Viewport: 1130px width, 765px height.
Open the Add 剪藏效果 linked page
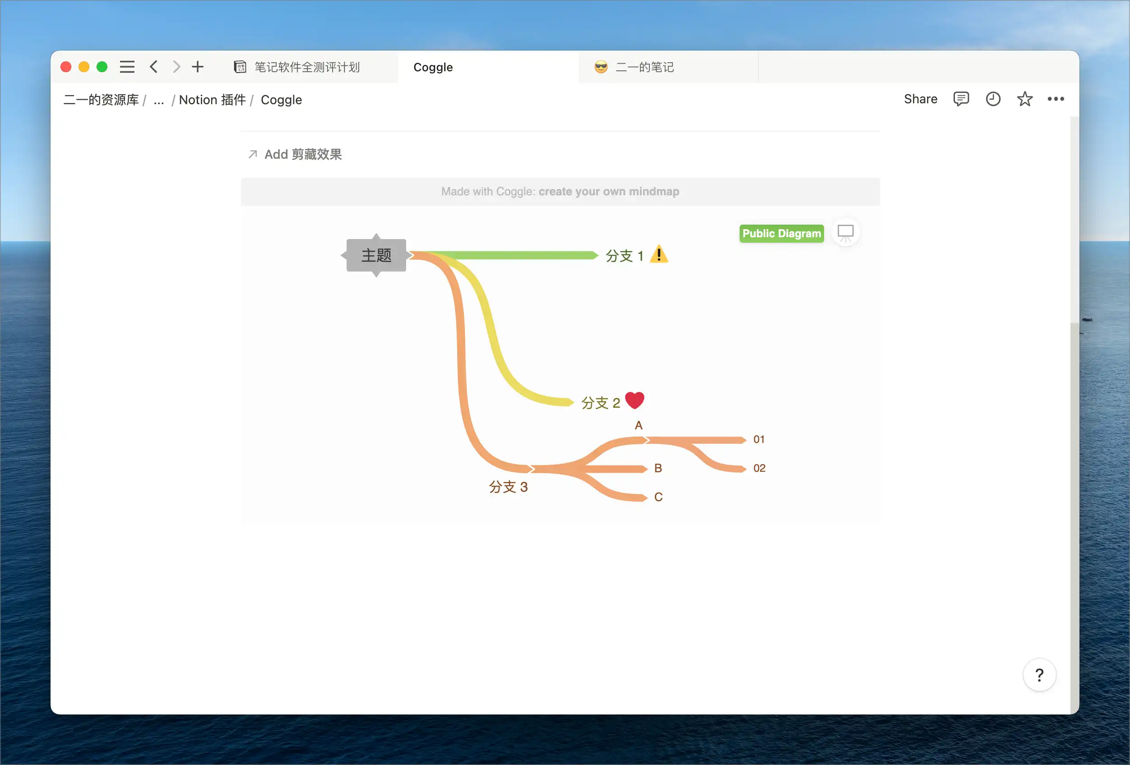click(302, 155)
